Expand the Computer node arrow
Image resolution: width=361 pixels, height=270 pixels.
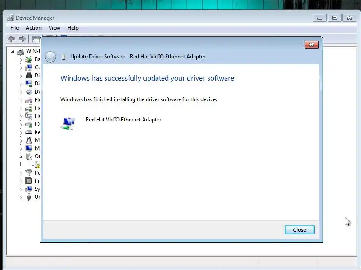tap(21, 68)
